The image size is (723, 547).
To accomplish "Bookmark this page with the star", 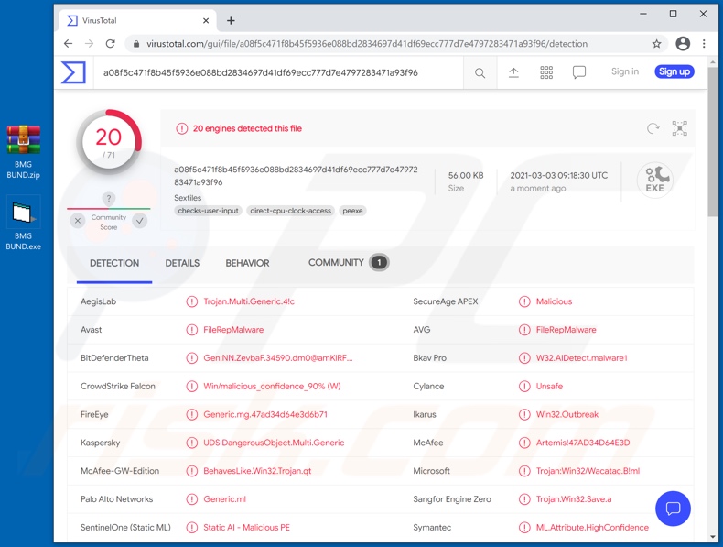I will [656, 44].
